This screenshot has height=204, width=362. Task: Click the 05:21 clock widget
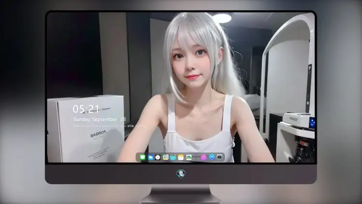(x=86, y=109)
